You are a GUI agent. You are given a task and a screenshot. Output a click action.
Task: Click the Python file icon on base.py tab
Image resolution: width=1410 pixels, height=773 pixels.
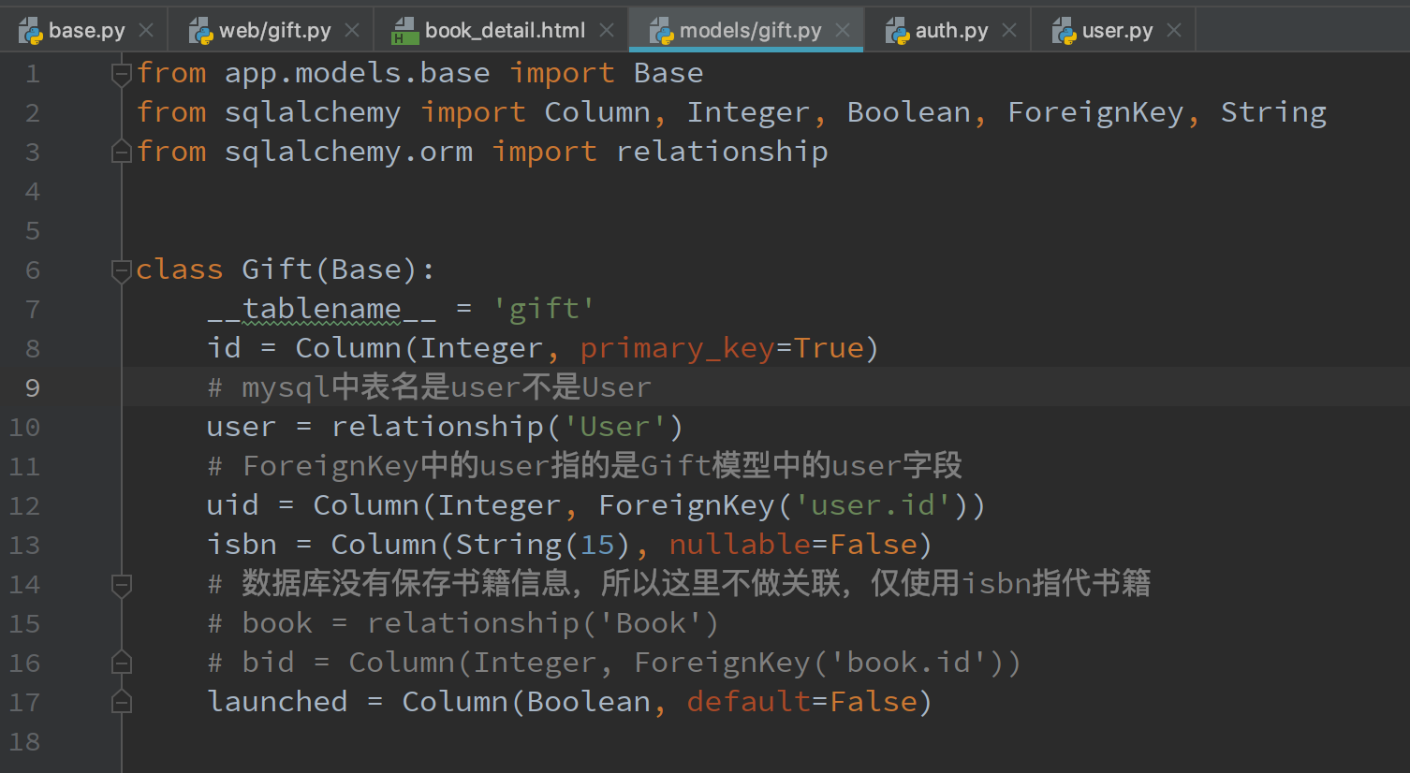(31, 31)
